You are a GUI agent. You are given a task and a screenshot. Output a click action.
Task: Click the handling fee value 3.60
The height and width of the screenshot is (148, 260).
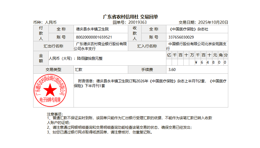click(x=172, y=70)
